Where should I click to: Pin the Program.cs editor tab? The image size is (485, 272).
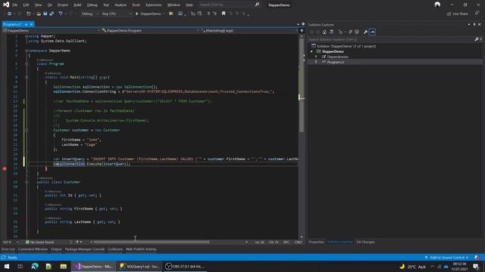click(27, 24)
